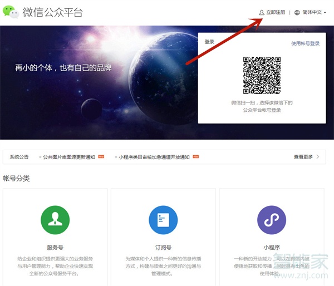The width and height of the screenshot is (334, 286).
Task: Click the small arrow next to 简体中文
Action: point(325,12)
